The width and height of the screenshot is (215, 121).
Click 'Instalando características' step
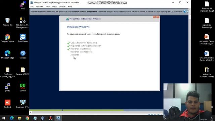[81, 49]
